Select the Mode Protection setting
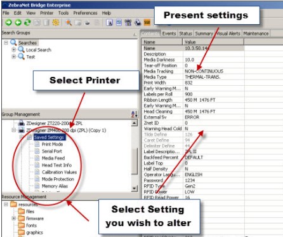 58,179
